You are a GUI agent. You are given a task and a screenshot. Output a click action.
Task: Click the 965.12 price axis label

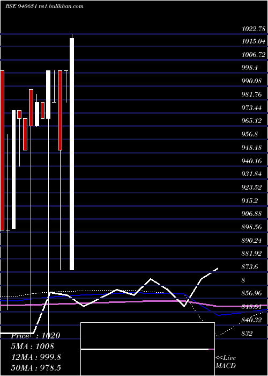tap(252, 121)
